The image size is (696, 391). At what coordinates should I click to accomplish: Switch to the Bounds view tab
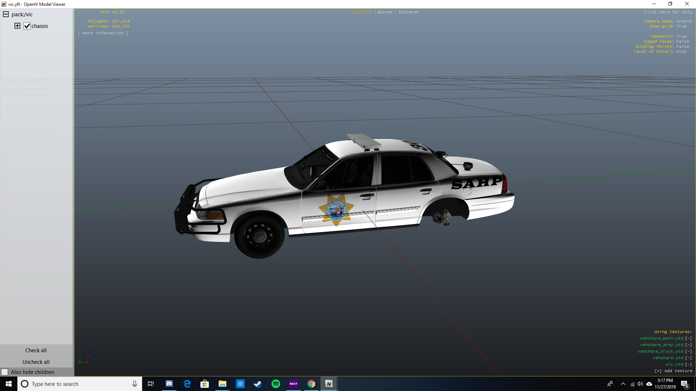tap(385, 12)
